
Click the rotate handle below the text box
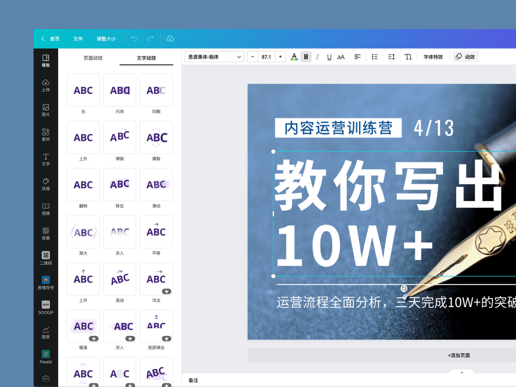(404, 289)
